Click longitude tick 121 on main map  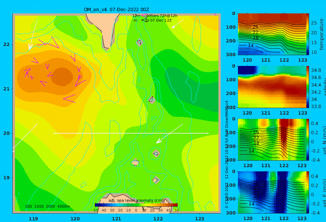(117, 219)
